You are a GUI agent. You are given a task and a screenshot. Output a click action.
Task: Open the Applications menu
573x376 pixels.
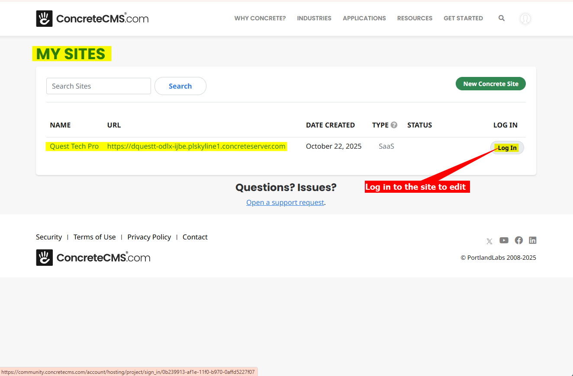pos(364,18)
